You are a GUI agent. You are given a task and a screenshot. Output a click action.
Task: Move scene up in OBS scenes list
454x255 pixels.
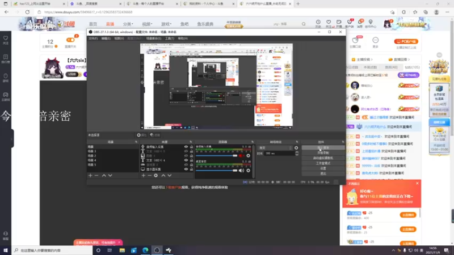click(x=104, y=176)
